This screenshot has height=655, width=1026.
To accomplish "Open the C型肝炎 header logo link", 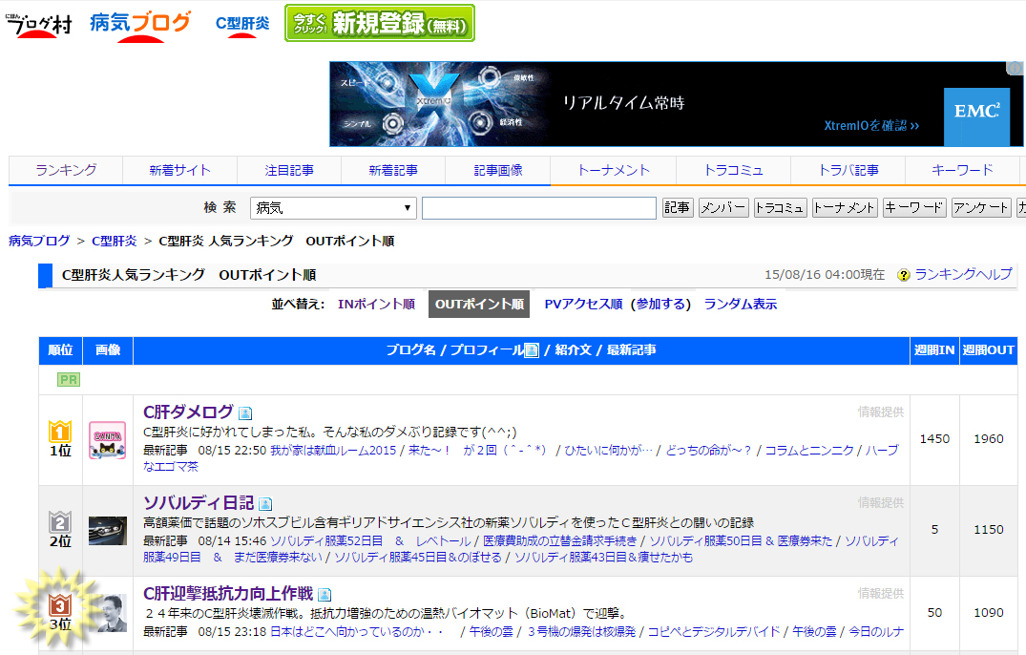I will tap(242, 25).
